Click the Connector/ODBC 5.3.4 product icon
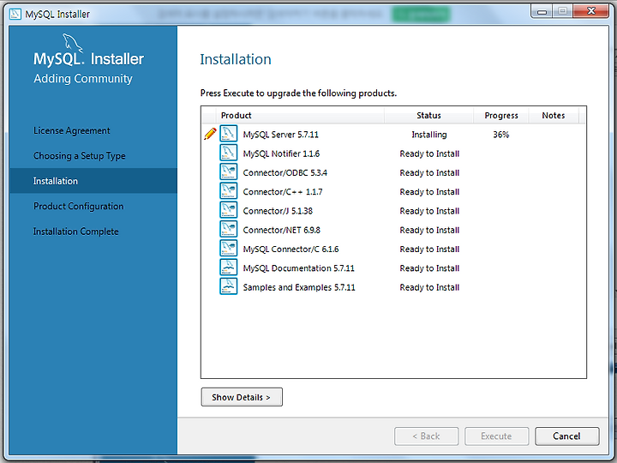The image size is (617, 463). point(228,171)
